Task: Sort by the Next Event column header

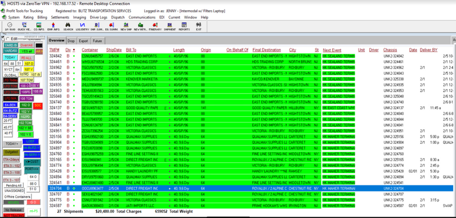Action: pos(332,50)
